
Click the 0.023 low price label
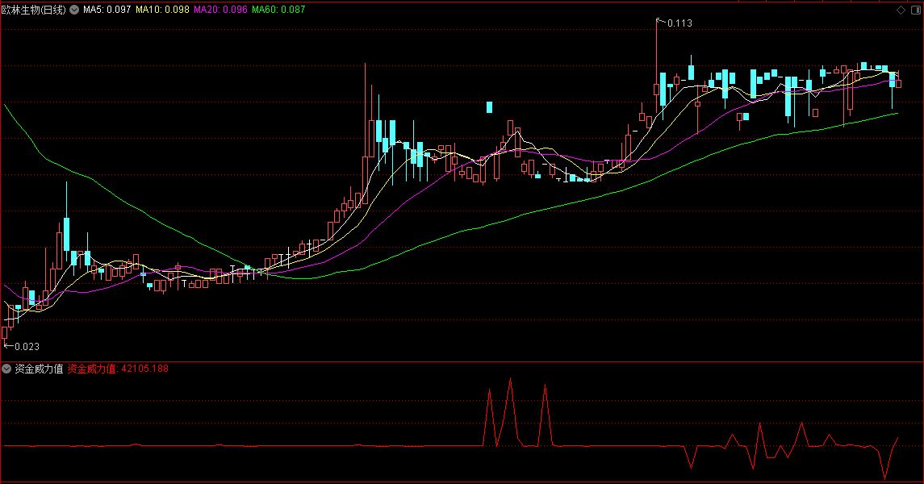[x=27, y=346]
